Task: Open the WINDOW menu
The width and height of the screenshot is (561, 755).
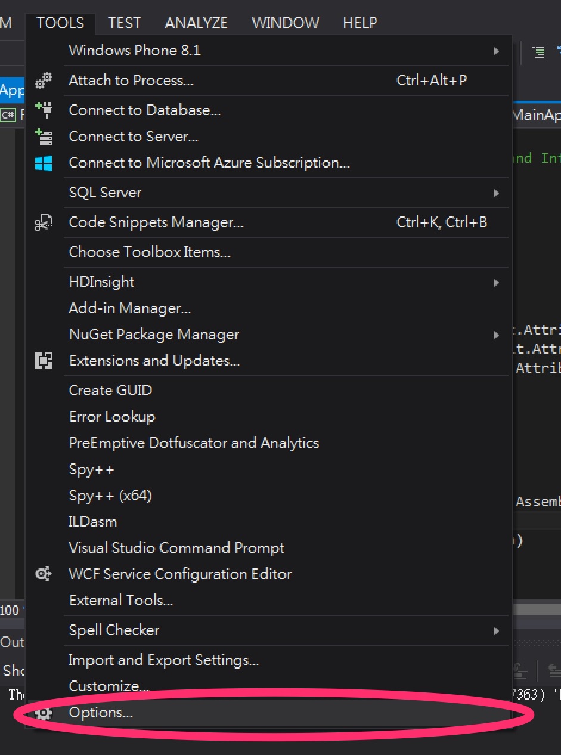Action: [x=285, y=23]
